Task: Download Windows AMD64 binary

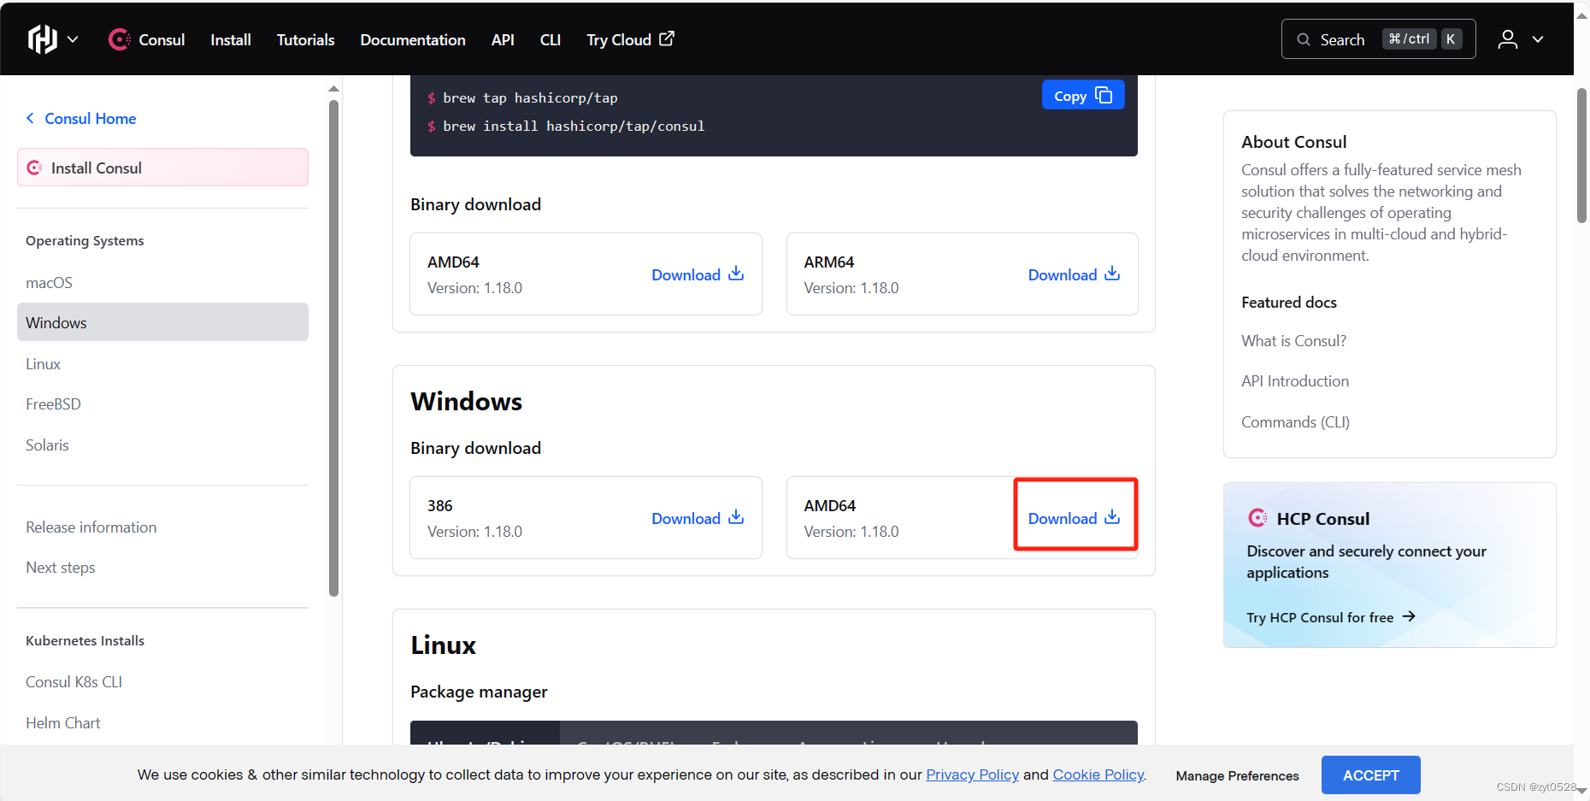Action: 1074,518
